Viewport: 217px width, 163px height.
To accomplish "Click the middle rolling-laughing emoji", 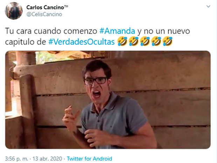I will [x=145, y=41].
